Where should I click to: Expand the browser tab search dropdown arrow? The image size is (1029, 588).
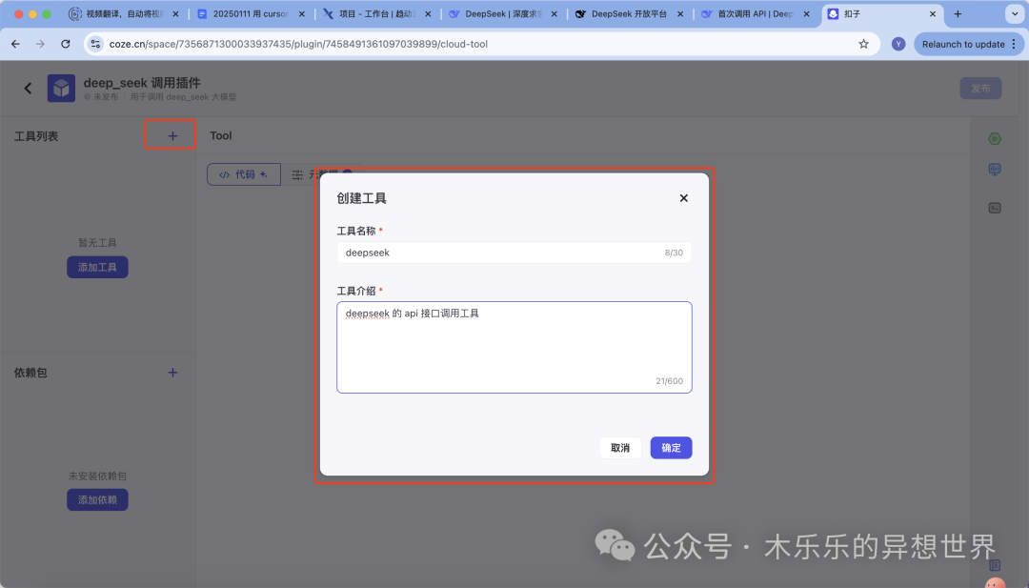pos(1013,14)
